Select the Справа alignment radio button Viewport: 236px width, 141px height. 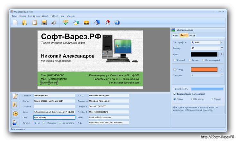click(212, 99)
